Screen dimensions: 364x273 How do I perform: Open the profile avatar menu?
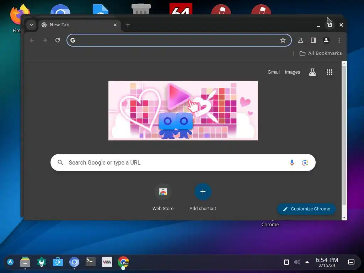tap(326, 40)
